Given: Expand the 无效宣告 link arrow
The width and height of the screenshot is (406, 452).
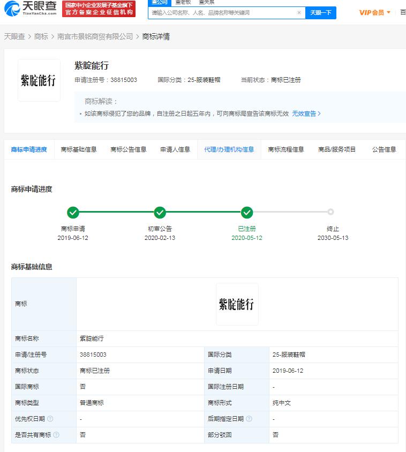Looking at the screenshot, I should click(x=319, y=114).
